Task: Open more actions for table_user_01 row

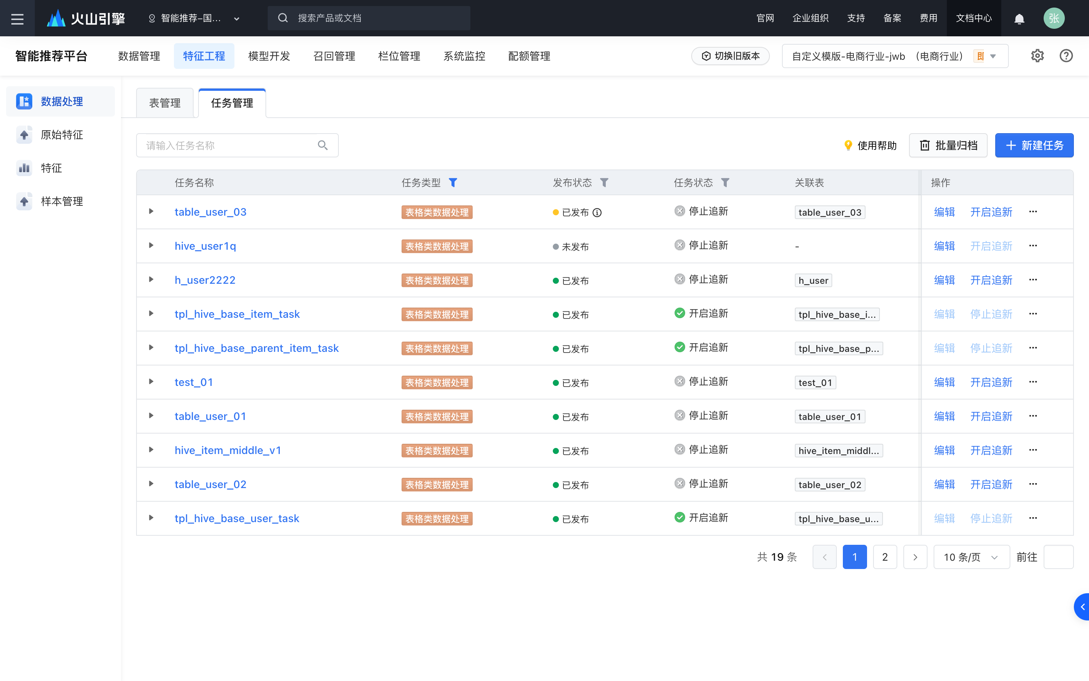Action: click(1033, 416)
